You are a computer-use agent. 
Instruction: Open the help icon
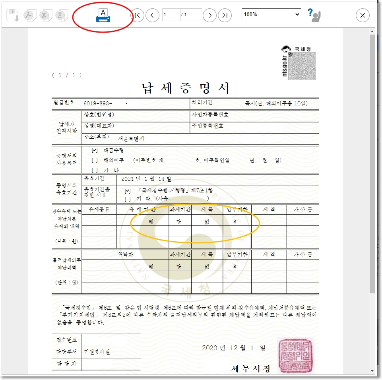pyautogui.click(x=314, y=15)
